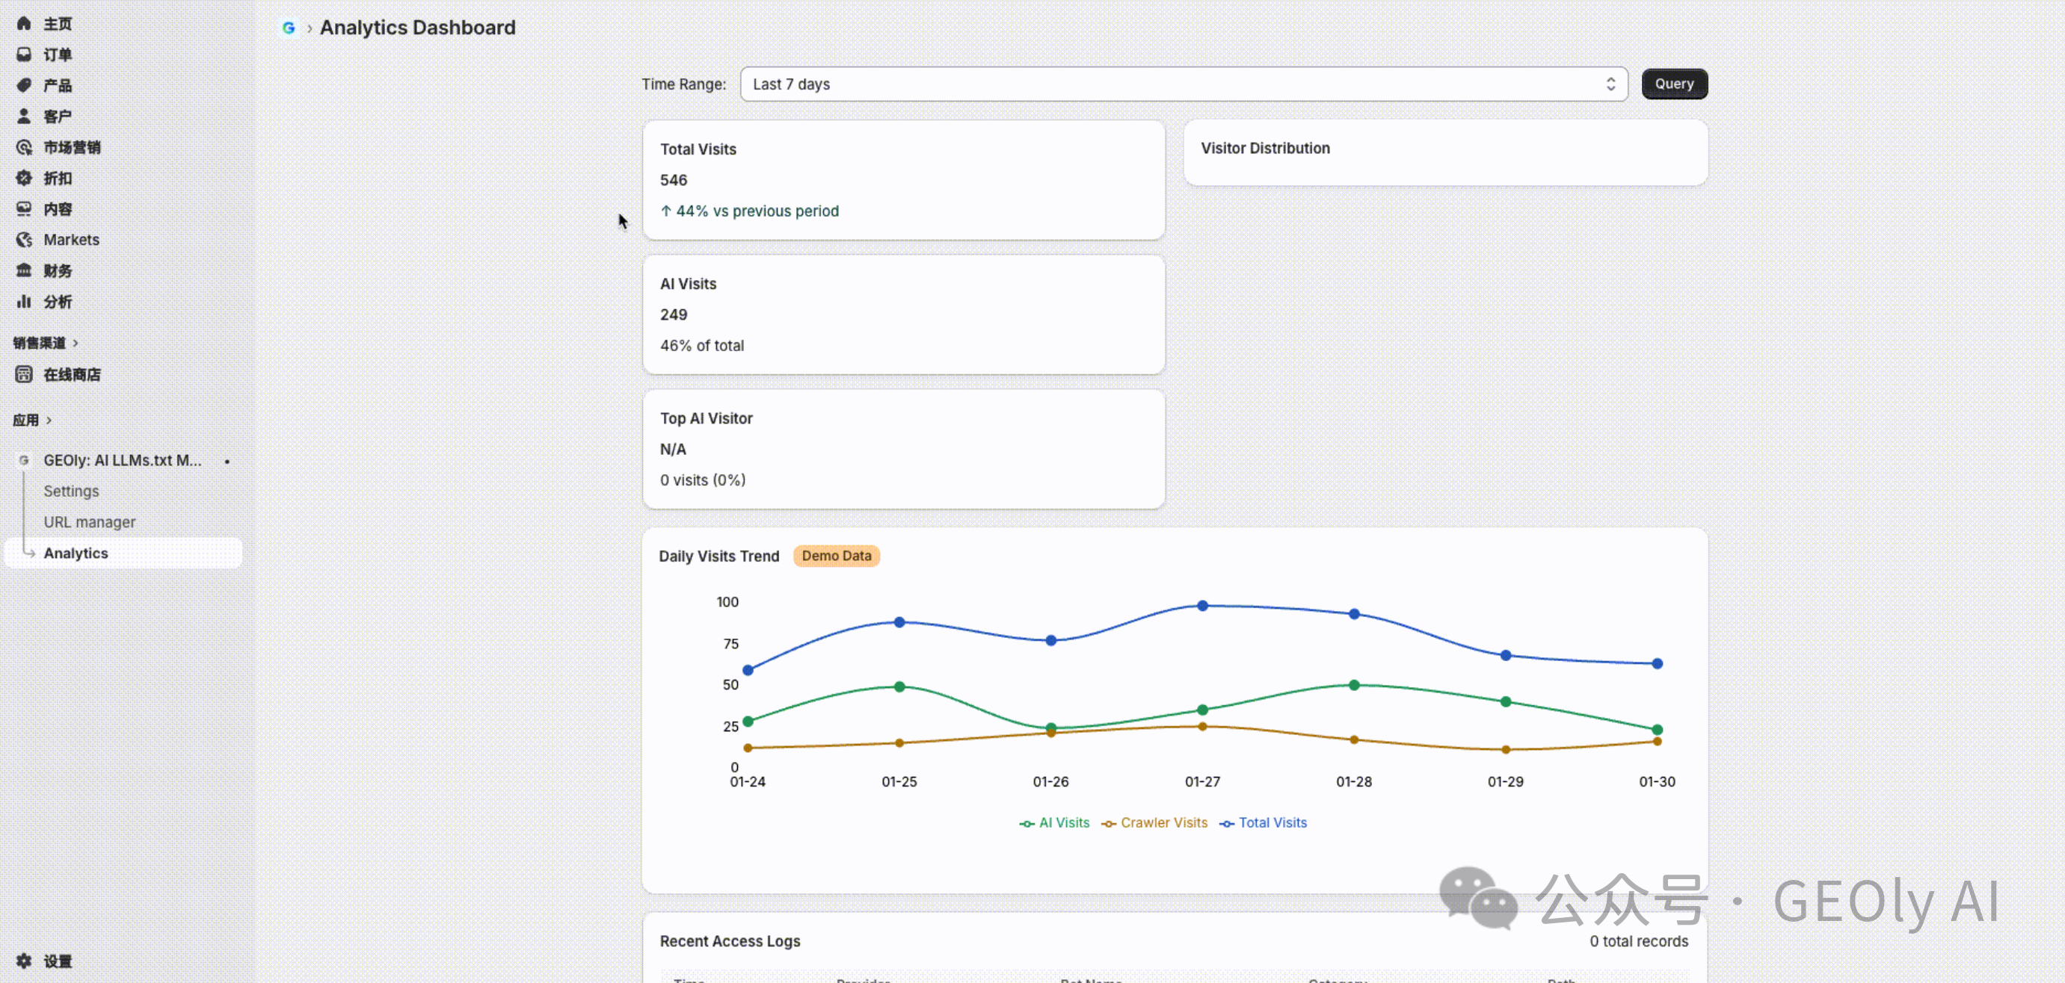Open the 分析 menu item
2065x983 pixels.
58,301
